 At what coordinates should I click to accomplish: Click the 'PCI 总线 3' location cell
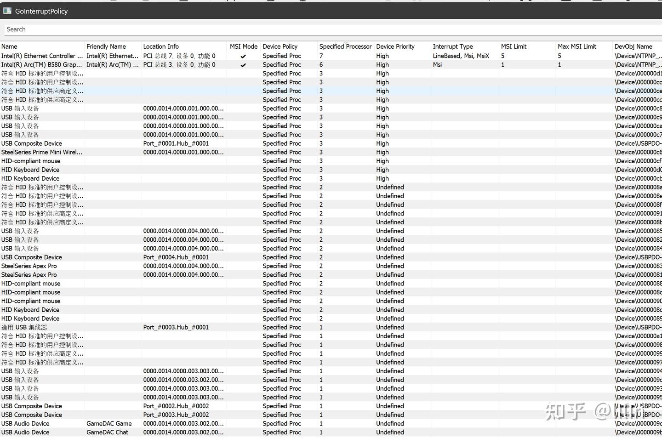point(179,65)
